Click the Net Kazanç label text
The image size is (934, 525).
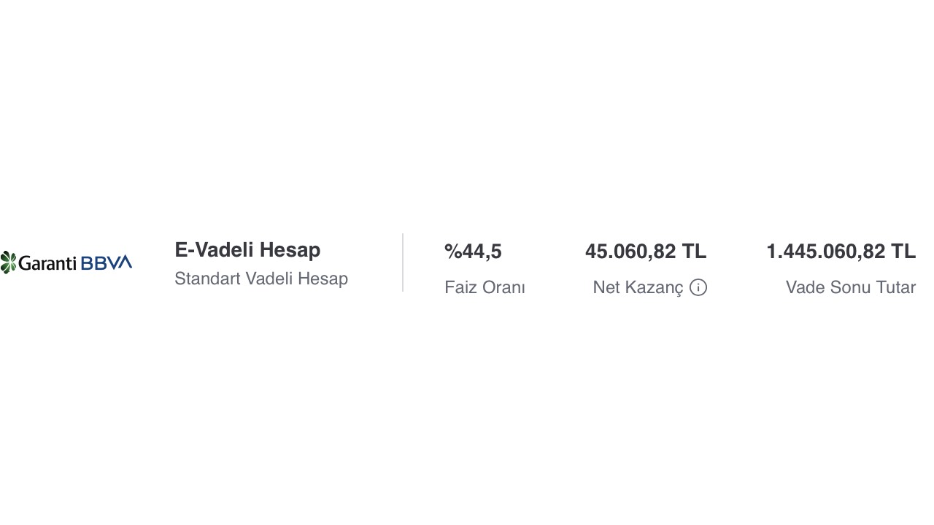click(x=638, y=287)
